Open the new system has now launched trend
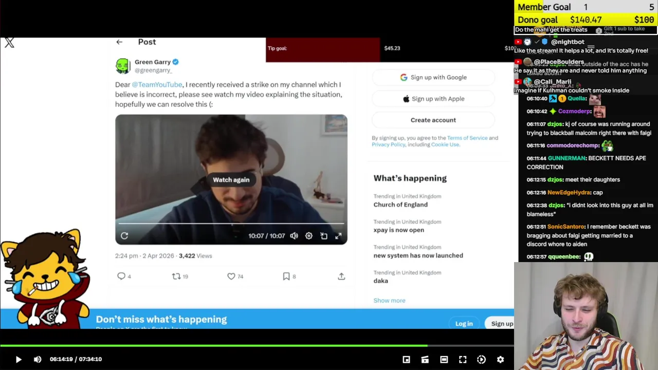Viewport: 658px width, 370px height. pyautogui.click(x=418, y=255)
